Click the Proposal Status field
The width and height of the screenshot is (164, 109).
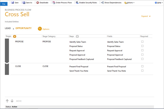coord(114,46)
